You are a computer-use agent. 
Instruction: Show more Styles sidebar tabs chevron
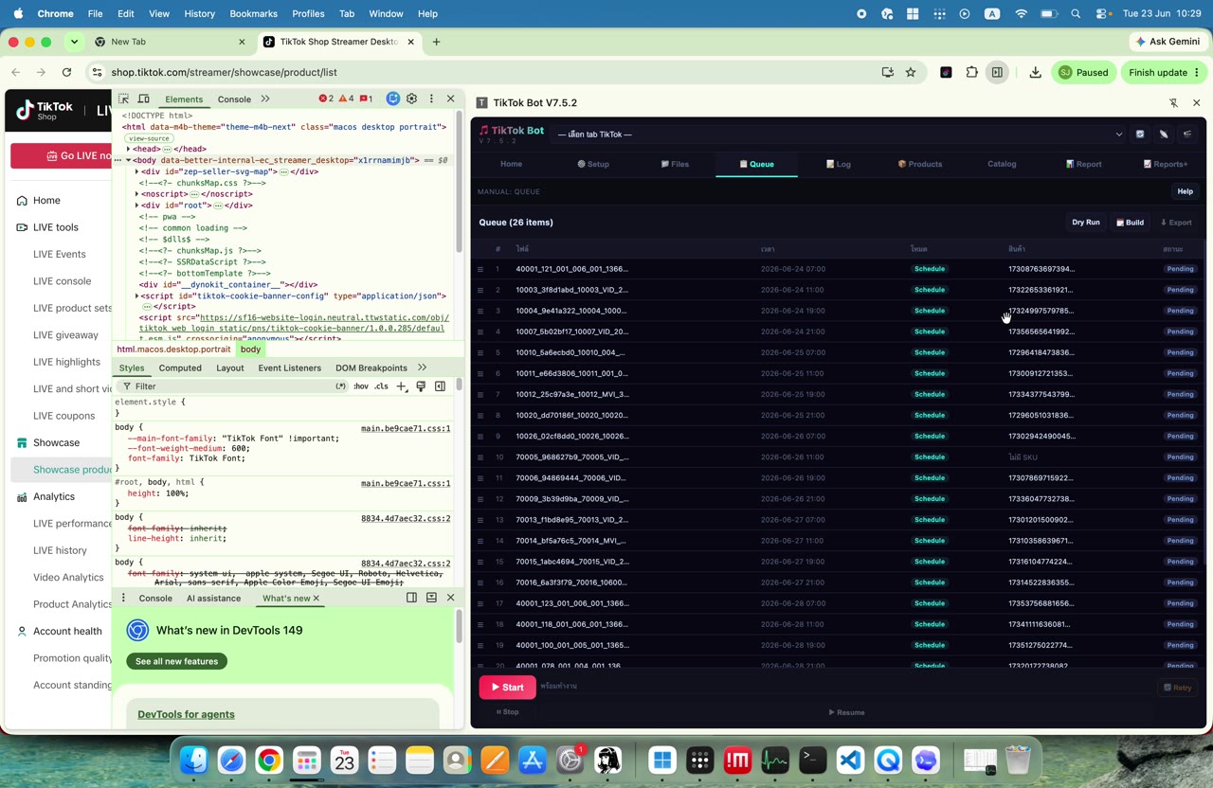422,367
